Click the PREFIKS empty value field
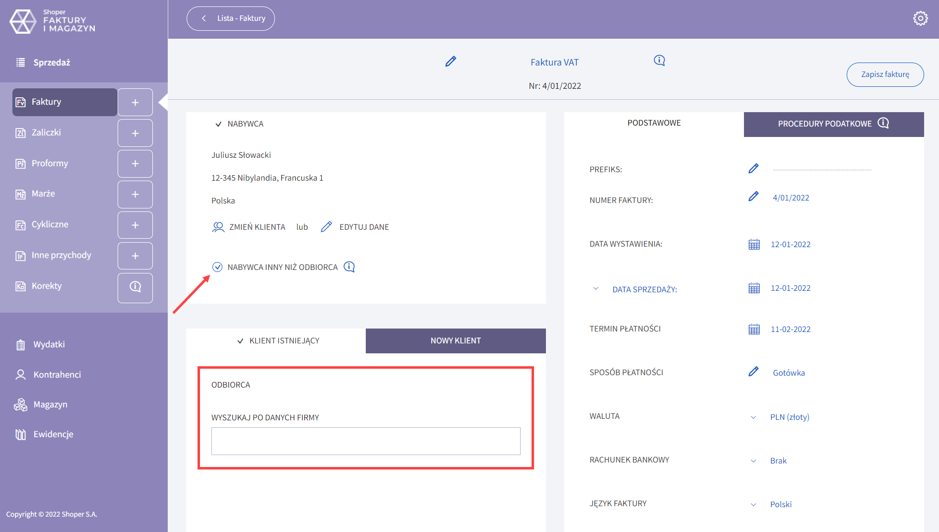The width and height of the screenshot is (939, 532). [822, 169]
